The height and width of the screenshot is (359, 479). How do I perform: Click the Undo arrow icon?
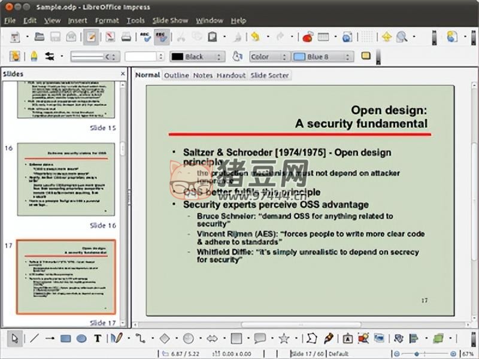click(256, 37)
